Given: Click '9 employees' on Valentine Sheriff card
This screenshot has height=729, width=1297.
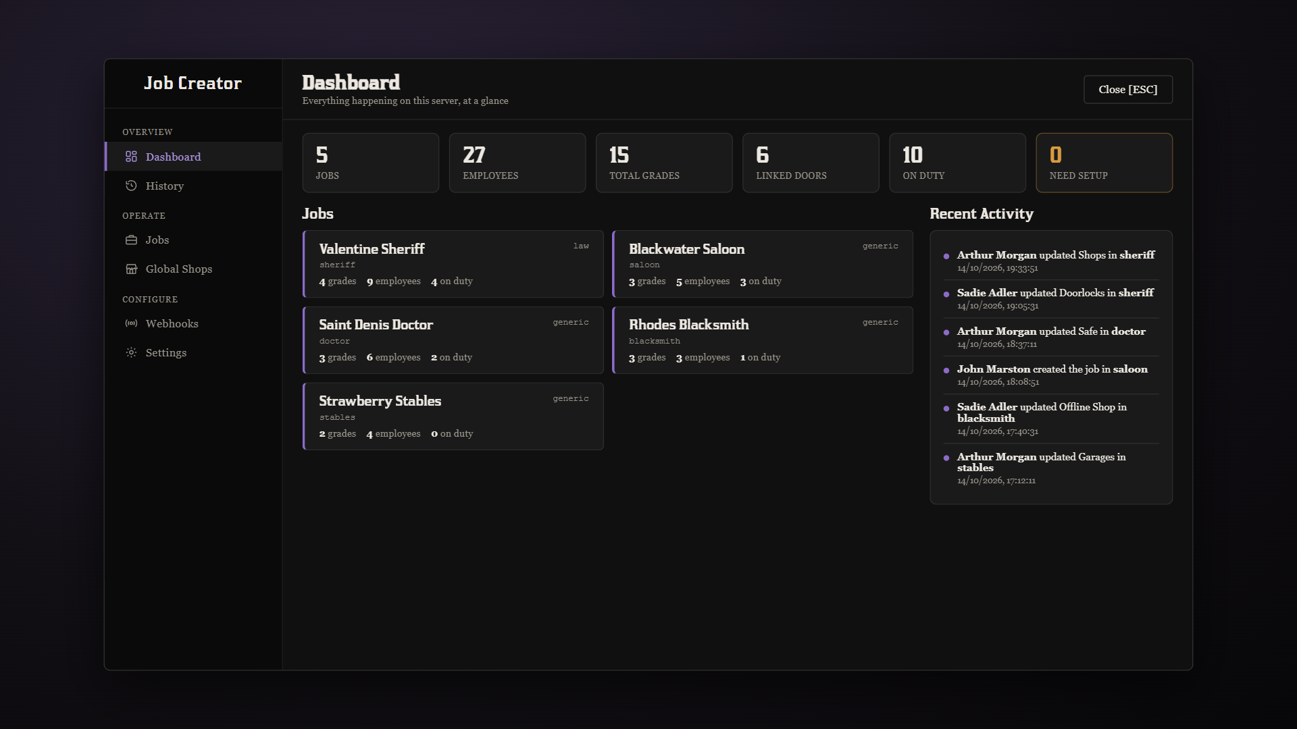Looking at the screenshot, I should coord(394,281).
